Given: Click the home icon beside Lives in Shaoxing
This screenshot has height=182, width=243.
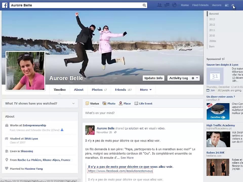Looking at the screenshot, I should [x=7, y=151].
